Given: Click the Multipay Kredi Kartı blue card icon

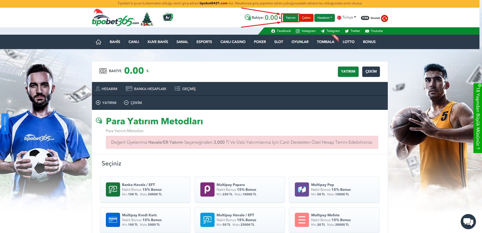Looking at the screenshot, I should (x=113, y=220).
